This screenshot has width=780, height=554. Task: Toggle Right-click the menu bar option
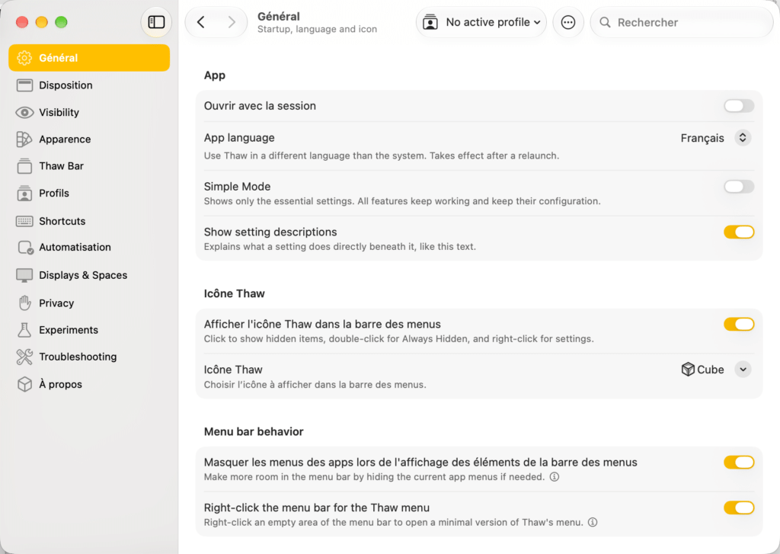739,508
